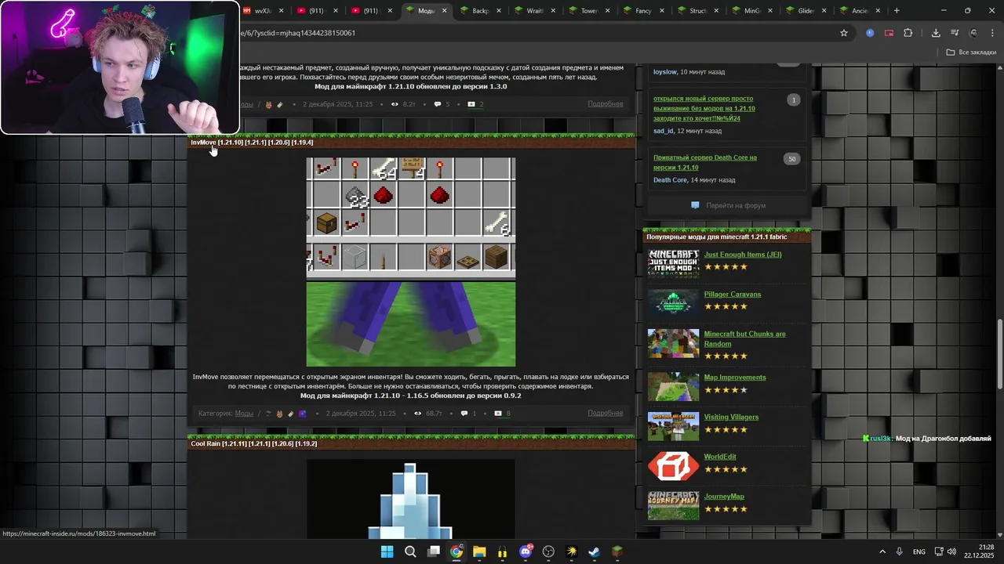Screen dimensions: 1004x564
Task: Open the Map Improvements mod link
Action: (x=735, y=378)
